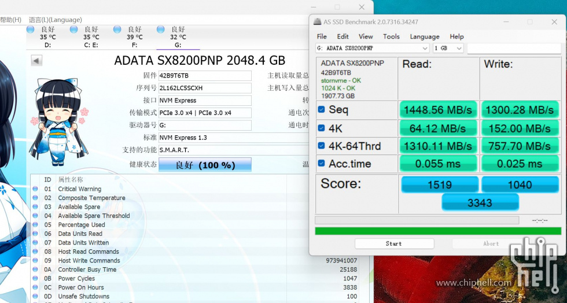
Task: Open the drive selection dropdown in AS SSD
Action: (x=372, y=48)
